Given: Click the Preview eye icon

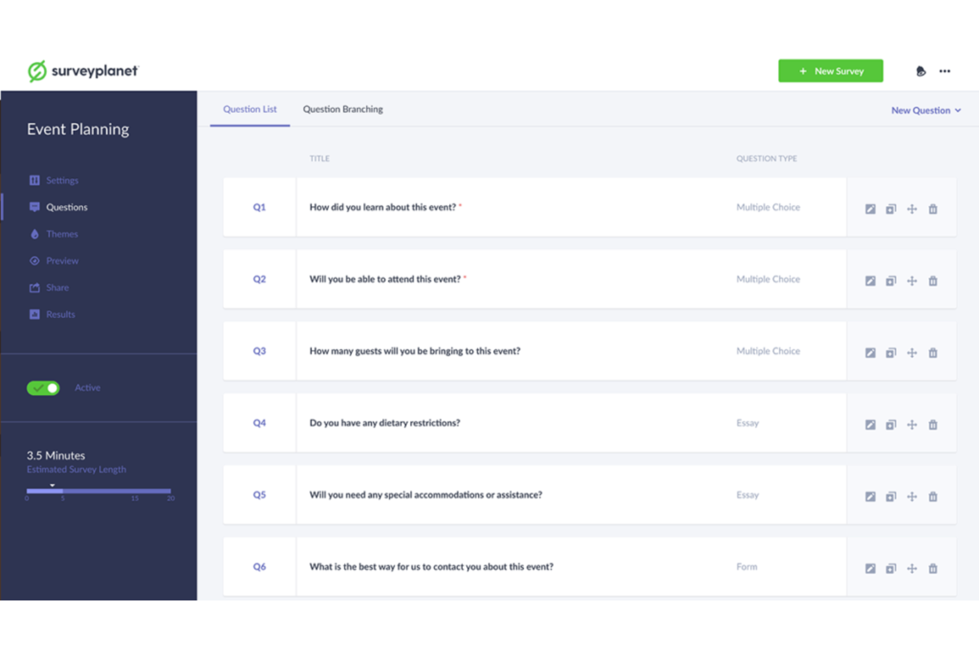Looking at the screenshot, I should (34, 260).
